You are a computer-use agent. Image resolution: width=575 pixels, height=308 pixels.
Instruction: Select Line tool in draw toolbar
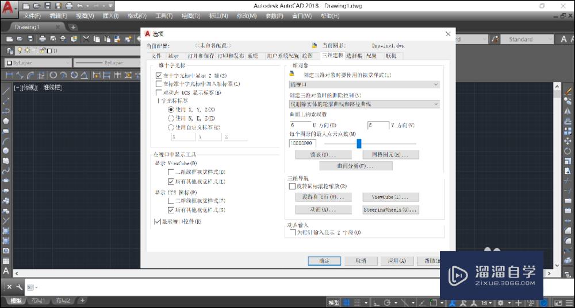pos(6,91)
